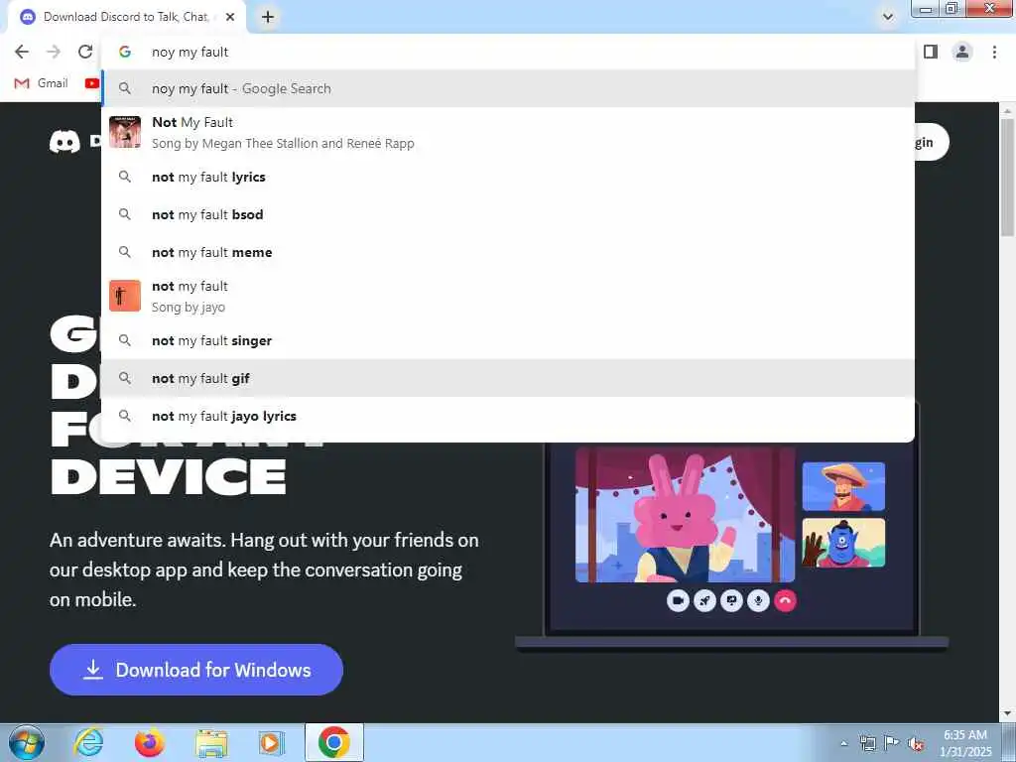The width and height of the screenshot is (1016, 762).
Task: Open File Explorer from taskbar
Action: pos(211,742)
